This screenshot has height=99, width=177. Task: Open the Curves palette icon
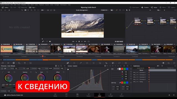[x=68, y=63]
